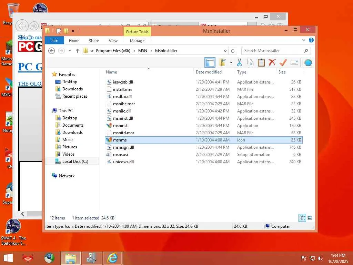
Task: Click the Rename icon in toolbar
Action: (x=294, y=62)
